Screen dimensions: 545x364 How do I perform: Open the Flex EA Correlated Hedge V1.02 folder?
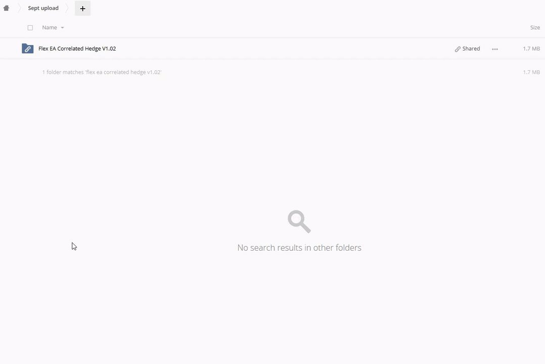(x=77, y=49)
